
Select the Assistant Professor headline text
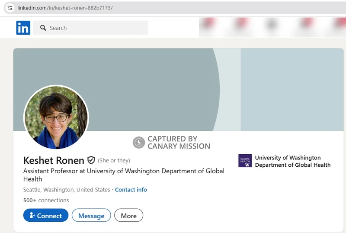(x=124, y=175)
